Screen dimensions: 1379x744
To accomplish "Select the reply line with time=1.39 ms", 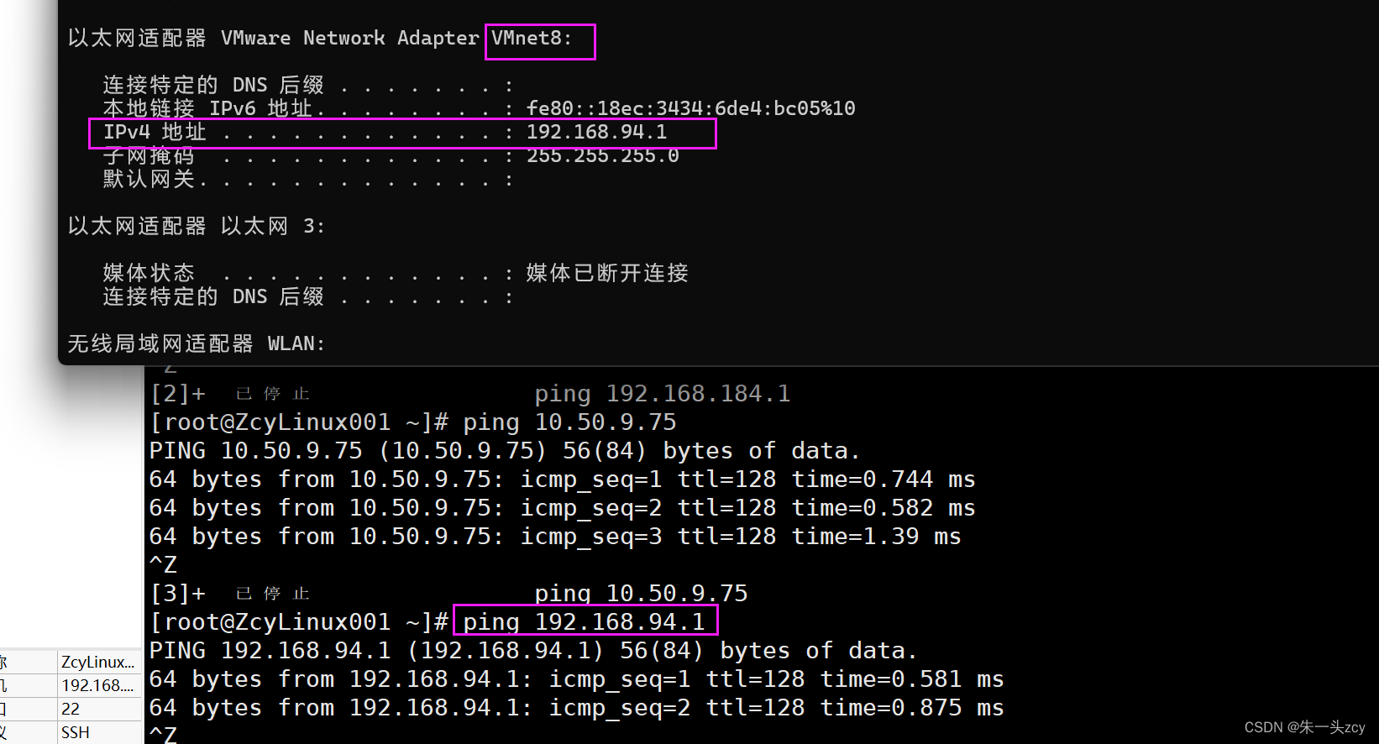I will 555,537.
